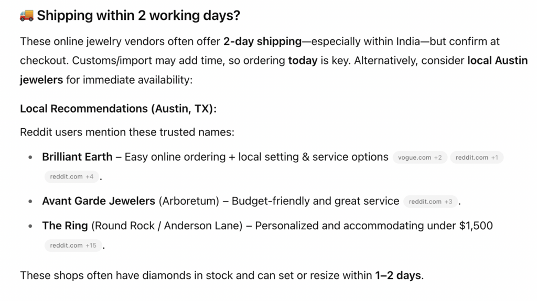Click the reddit.com +4 citation chip
The width and height of the screenshot is (537, 301).
(71, 177)
